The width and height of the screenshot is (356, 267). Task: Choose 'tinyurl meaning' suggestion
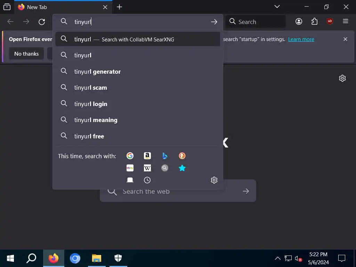138,120
